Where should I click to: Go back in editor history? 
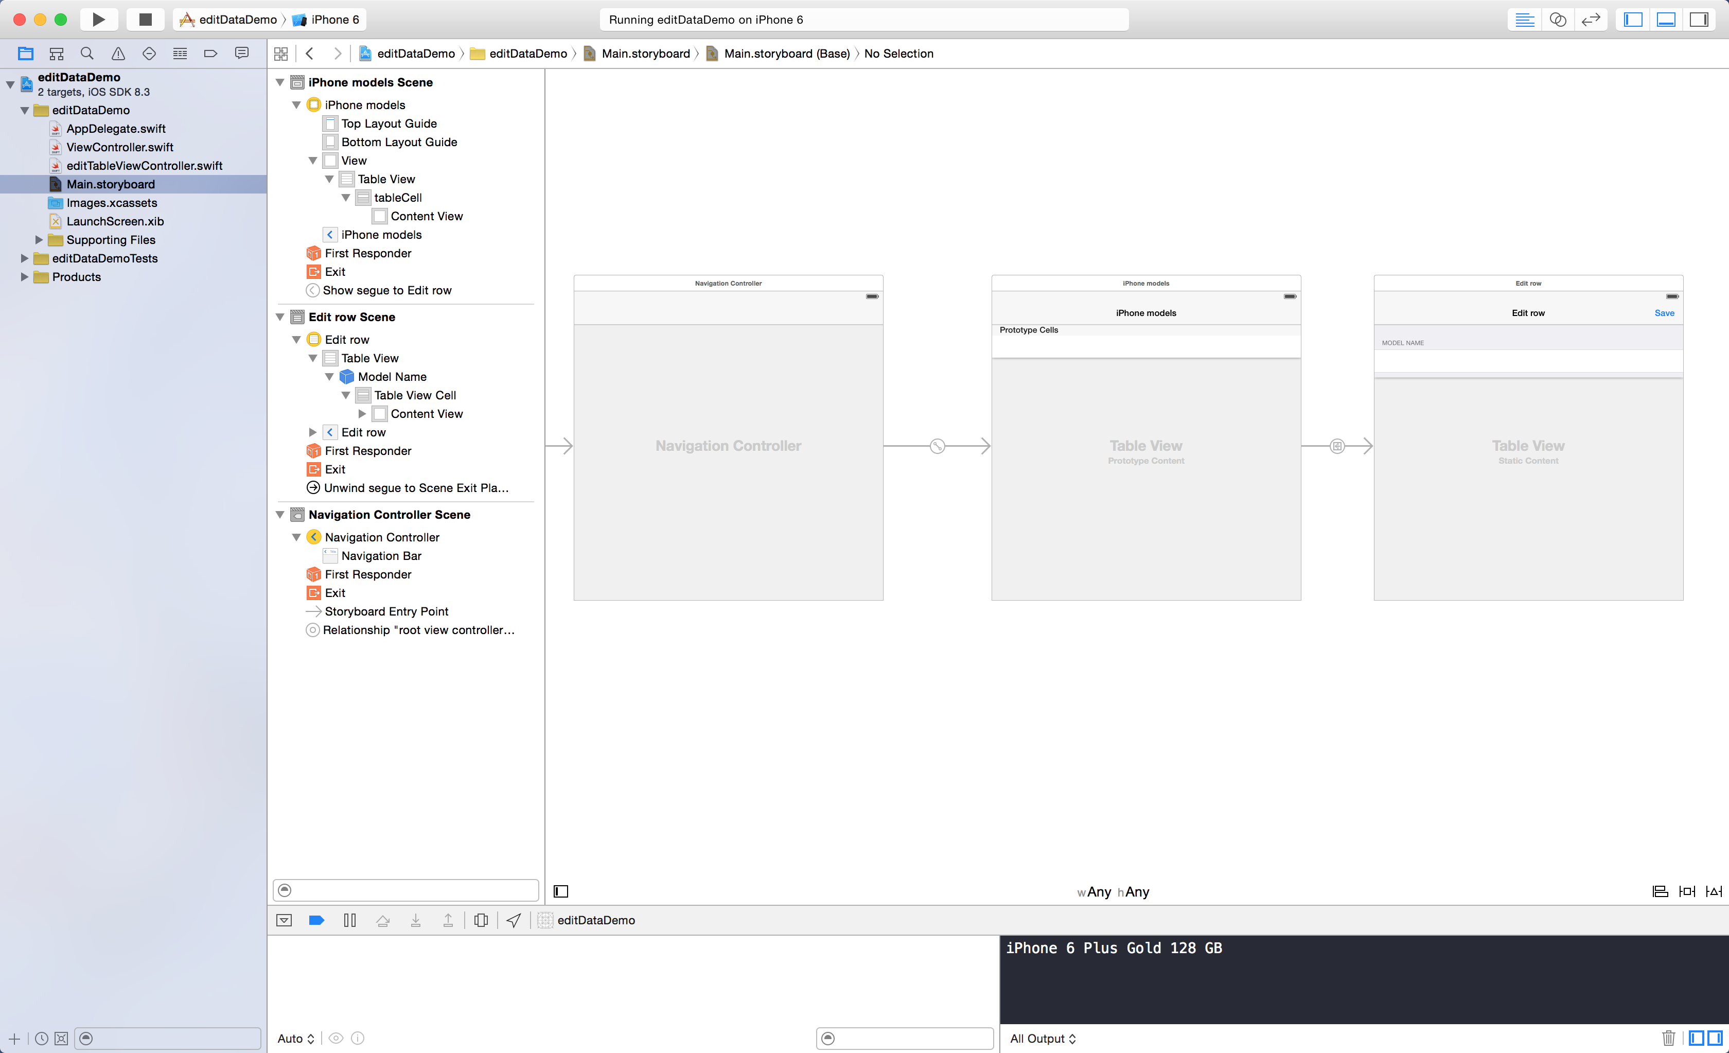pyautogui.click(x=309, y=54)
